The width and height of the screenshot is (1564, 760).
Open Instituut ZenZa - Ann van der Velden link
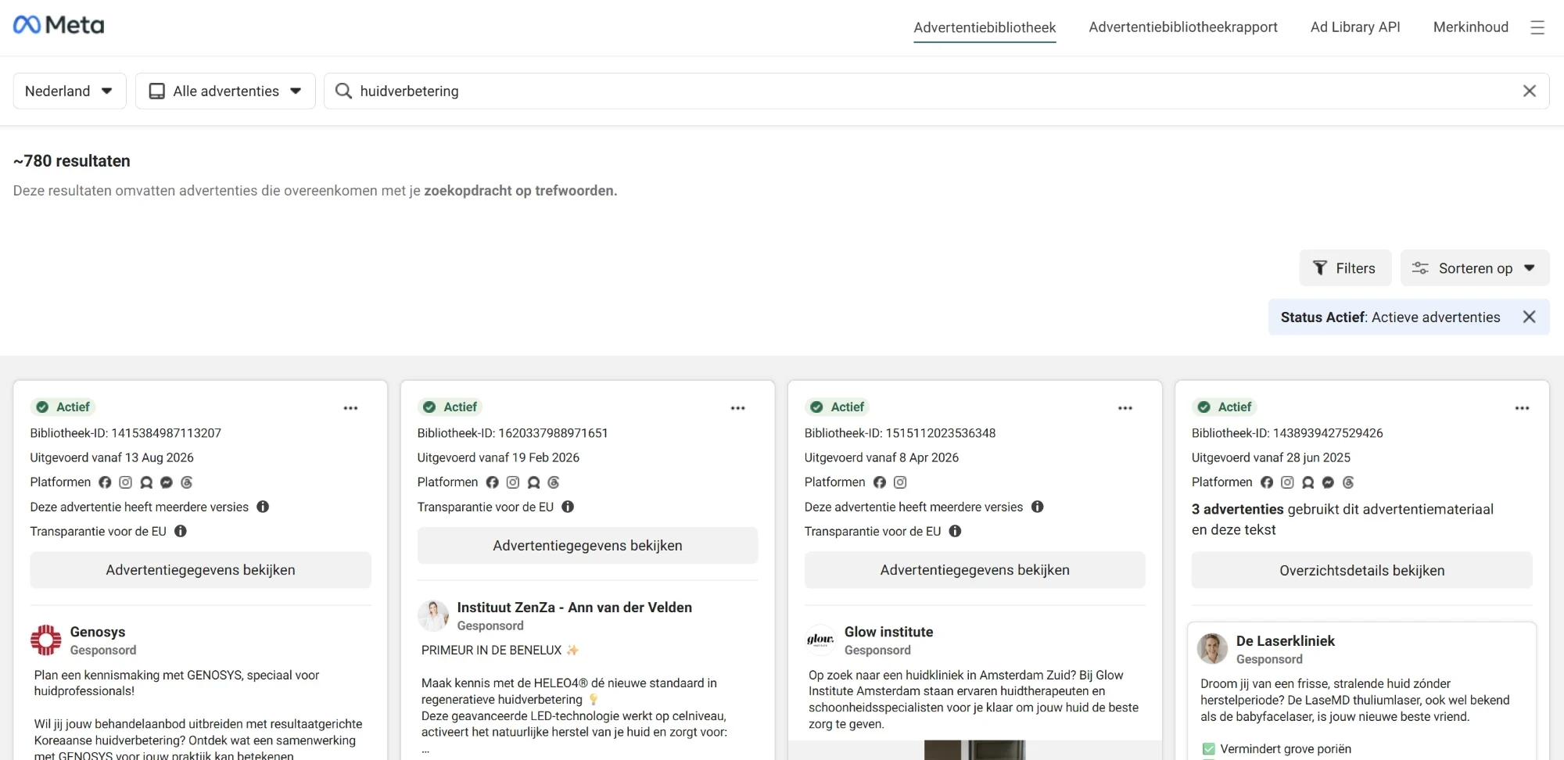pos(574,608)
